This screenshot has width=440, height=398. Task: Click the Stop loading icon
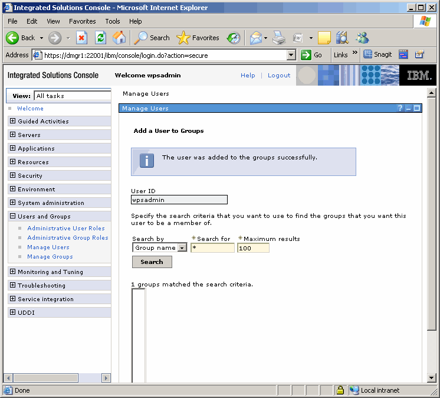82,38
